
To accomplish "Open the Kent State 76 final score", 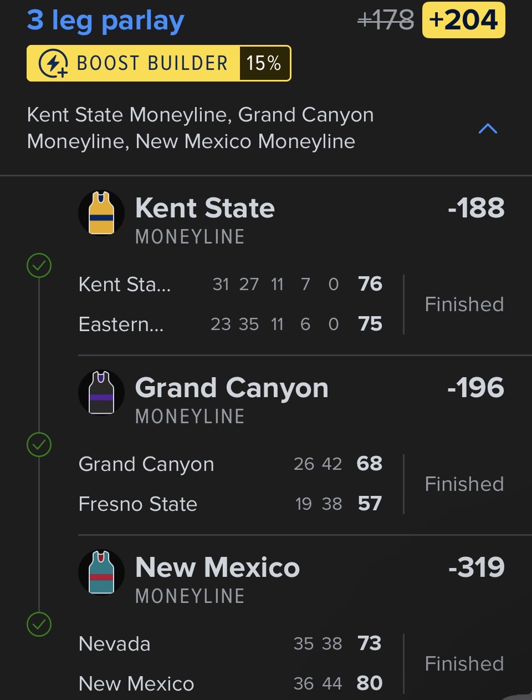I will tap(370, 284).
